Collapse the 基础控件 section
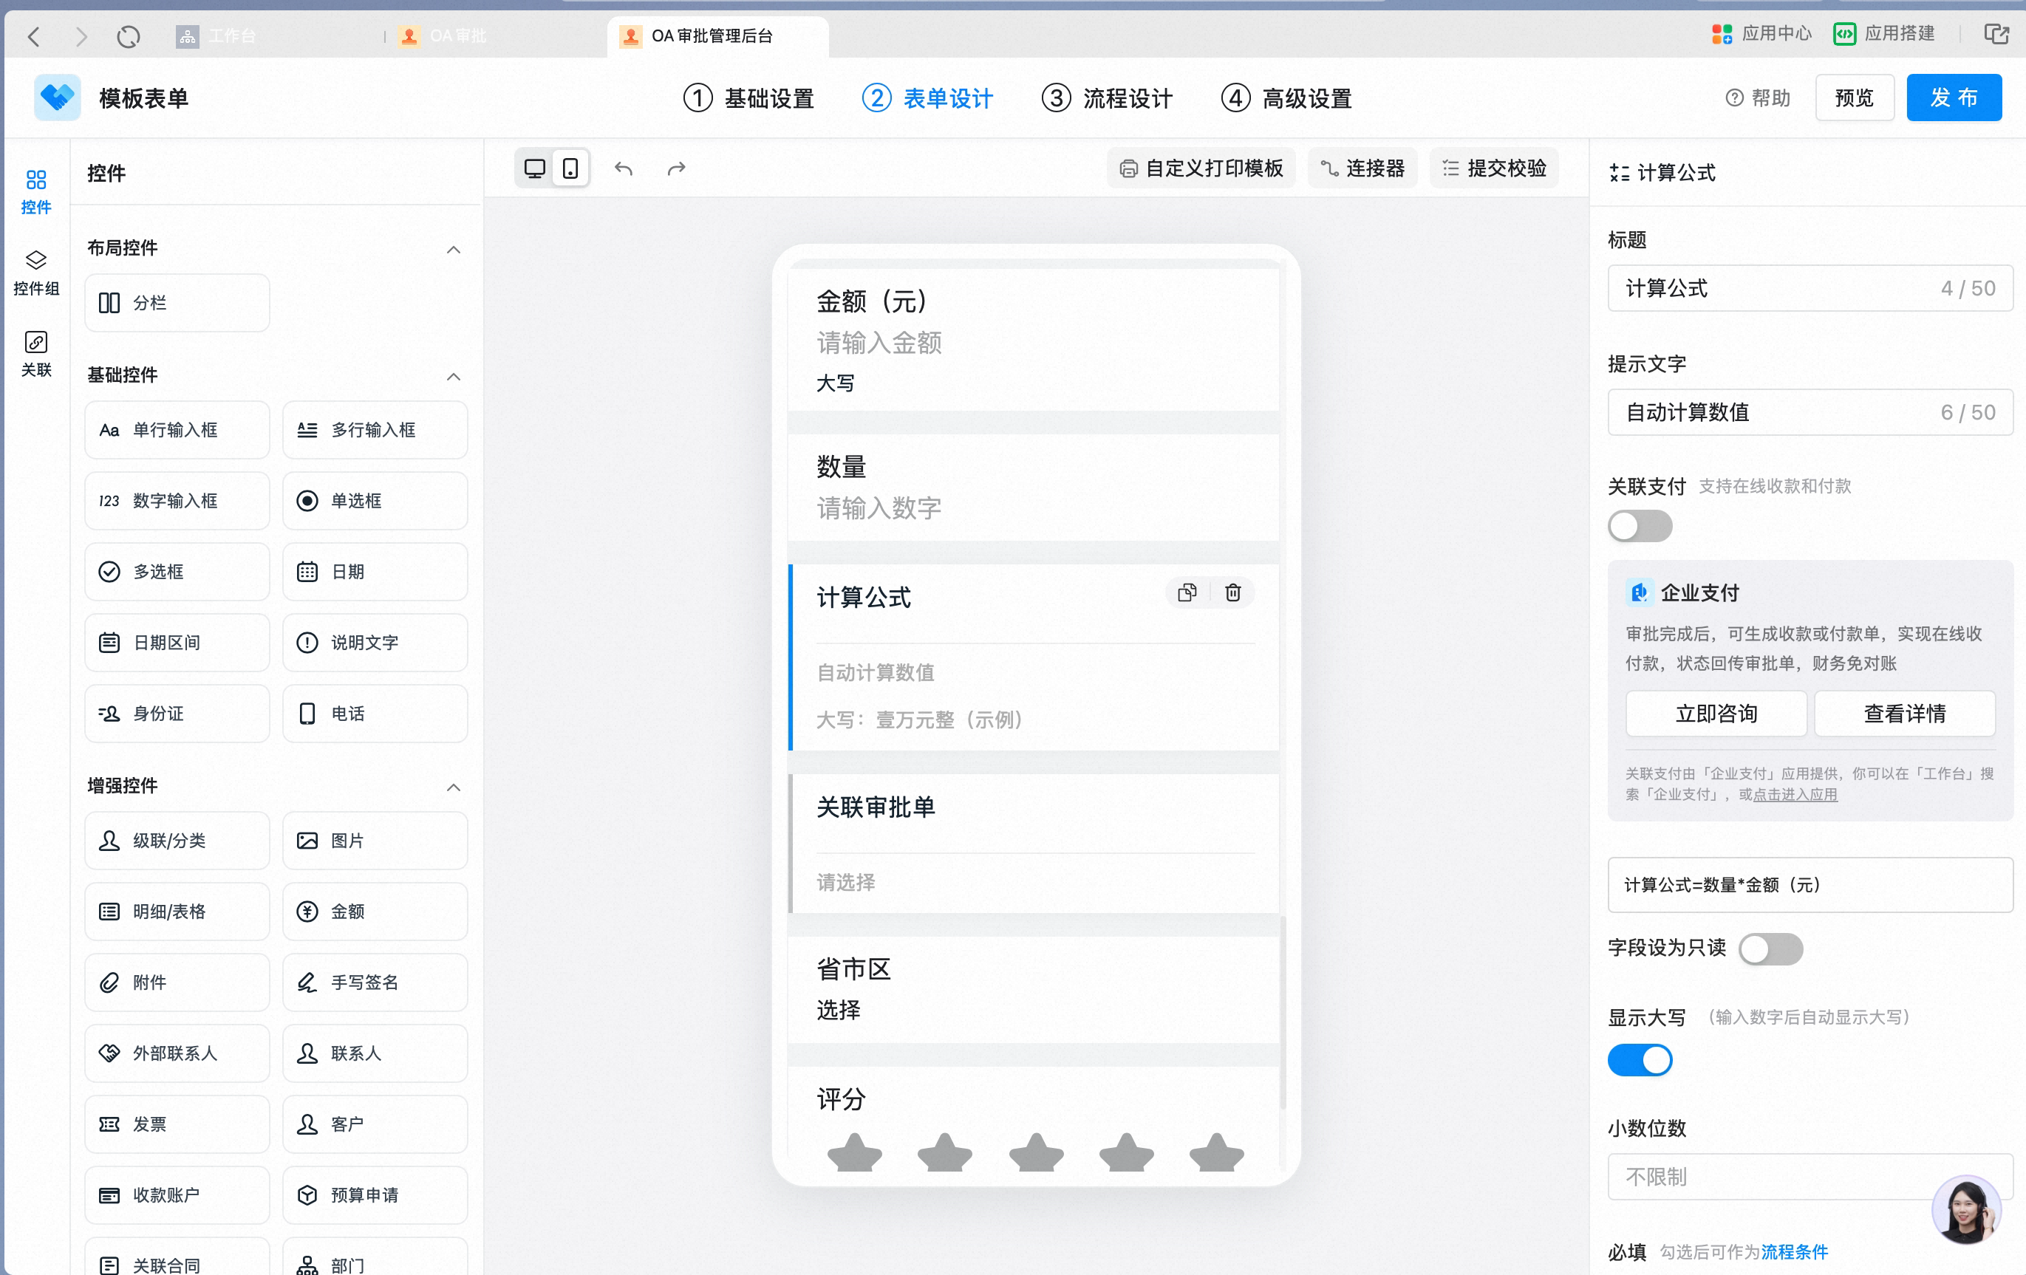This screenshot has width=2026, height=1275. pyautogui.click(x=454, y=377)
